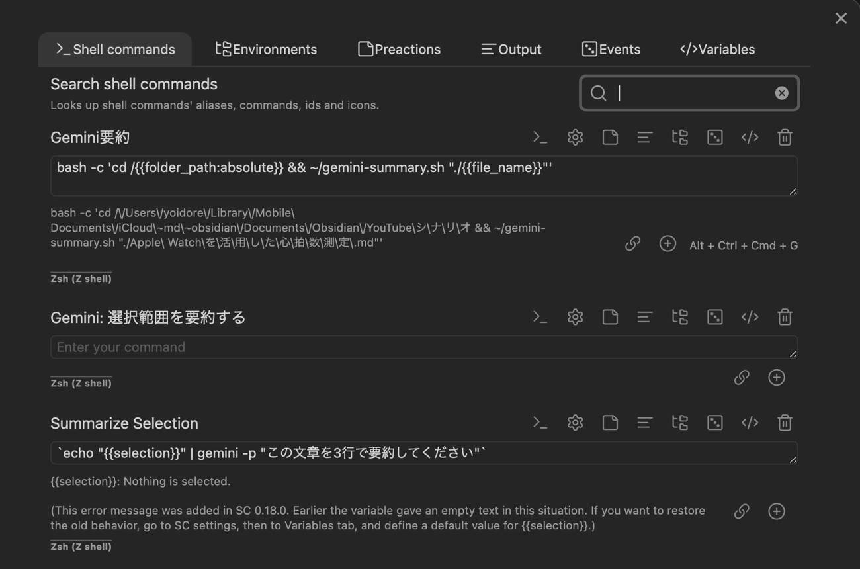
Task: Add hotkey plus icon for Summarize Selection
Action: pos(776,511)
